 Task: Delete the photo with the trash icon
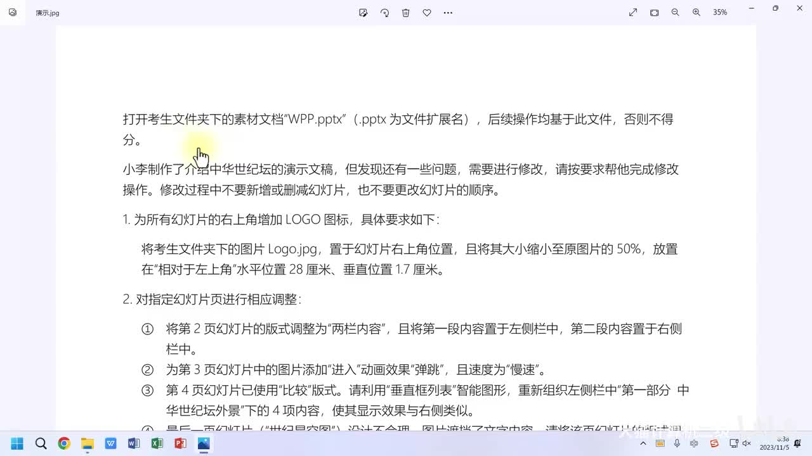(406, 12)
